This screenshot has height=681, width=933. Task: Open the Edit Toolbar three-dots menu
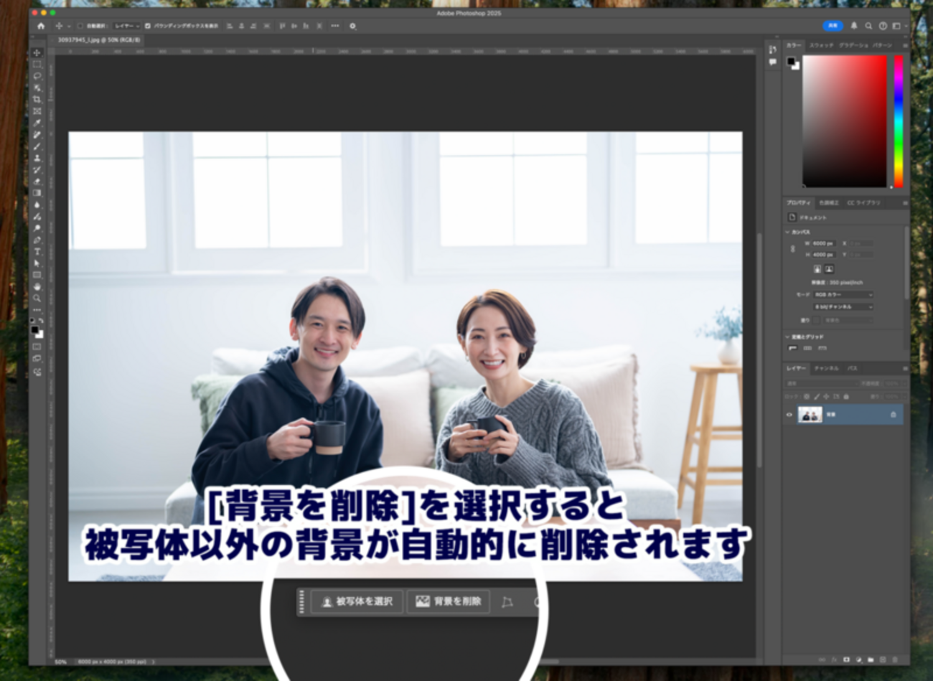pyautogui.click(x=37, y=310)
